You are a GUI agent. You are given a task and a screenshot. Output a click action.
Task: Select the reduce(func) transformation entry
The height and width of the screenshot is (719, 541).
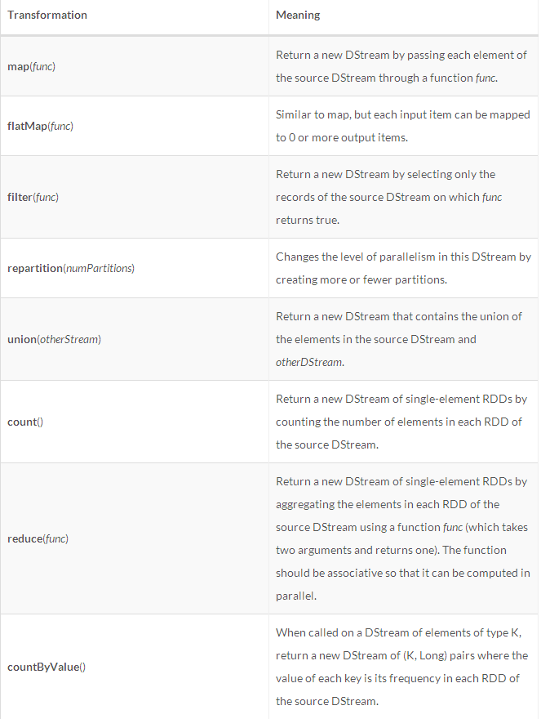pyautogui.click(x=38, y=538)
